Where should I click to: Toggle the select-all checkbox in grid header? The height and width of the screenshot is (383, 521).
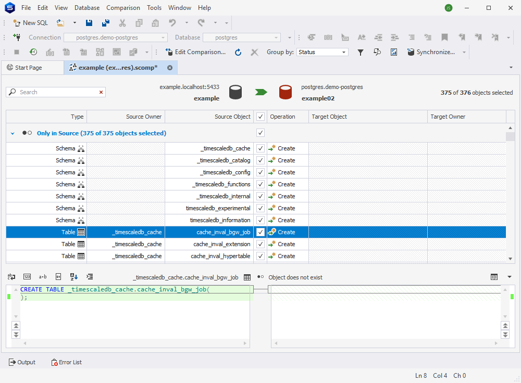(x=259, y=117)
